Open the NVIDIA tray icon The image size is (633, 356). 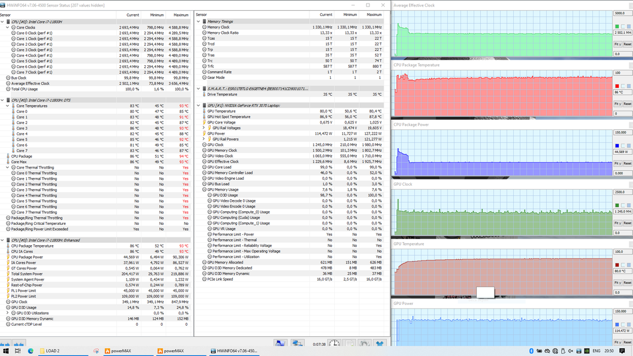pyautogui.click(x=587, y=351)
